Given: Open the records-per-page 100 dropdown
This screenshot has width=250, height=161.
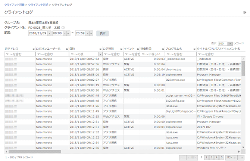Looking at the screenshot, I should coord(230,44).
